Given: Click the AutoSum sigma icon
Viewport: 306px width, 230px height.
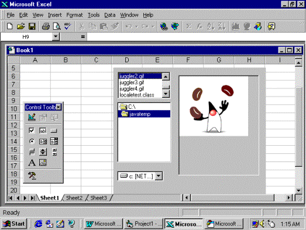Looking at the screenshot, I should click(x=188, y=26).
